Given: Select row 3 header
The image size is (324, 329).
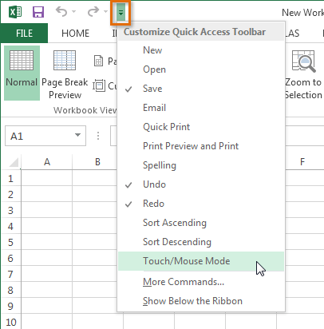Looking at the screenshot, I should tap(10, 210).
